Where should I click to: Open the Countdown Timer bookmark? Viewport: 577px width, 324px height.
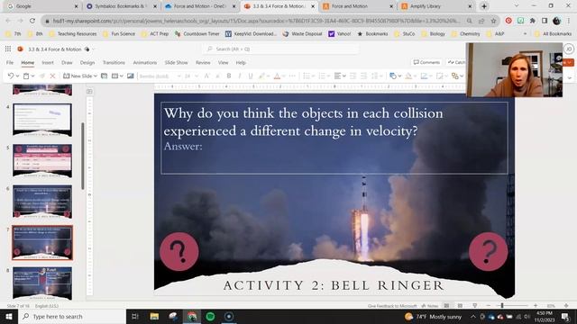coord(197,34)
